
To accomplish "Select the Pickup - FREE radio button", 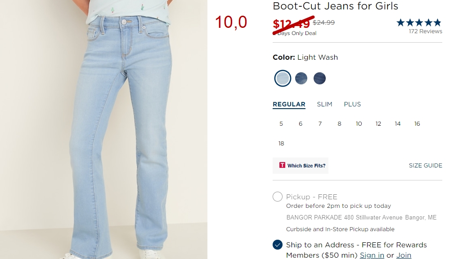I will pyautogui.click(x=278, y=197).
